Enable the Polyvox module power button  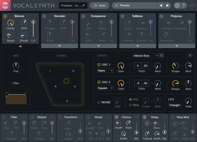pyautogui.click(x=162, y=16)
